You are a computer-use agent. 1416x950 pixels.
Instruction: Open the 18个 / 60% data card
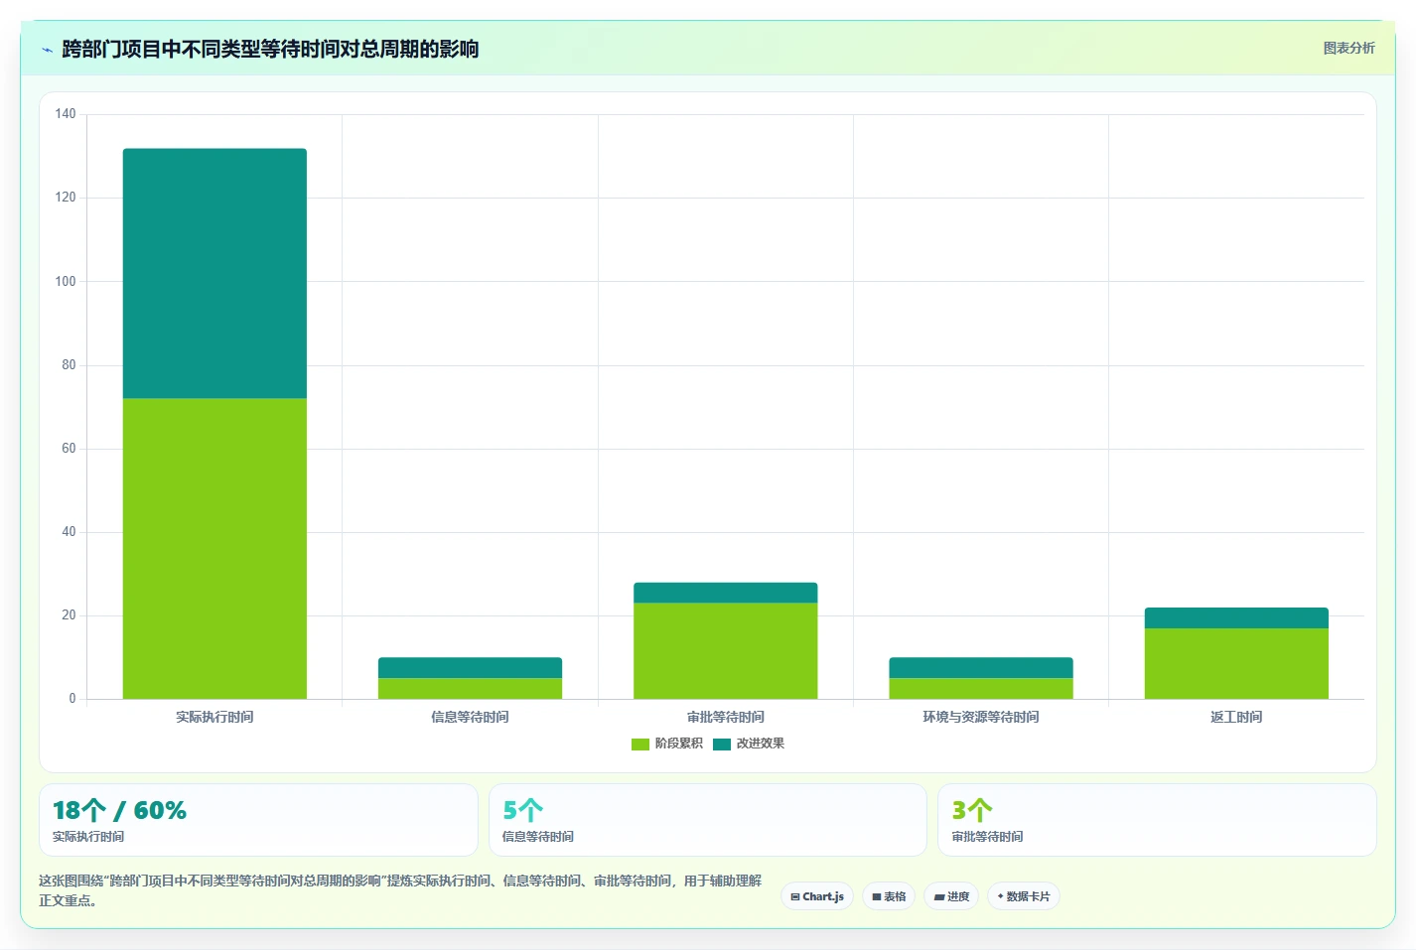(258, 820)
